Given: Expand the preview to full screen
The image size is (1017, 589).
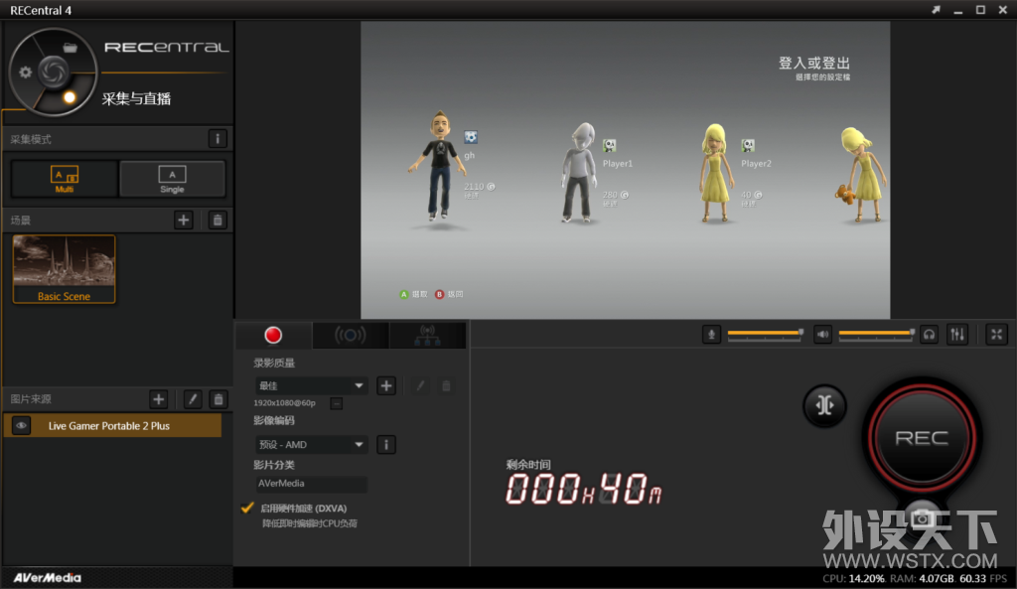Looking at the screenshot, I should point(997,334).
